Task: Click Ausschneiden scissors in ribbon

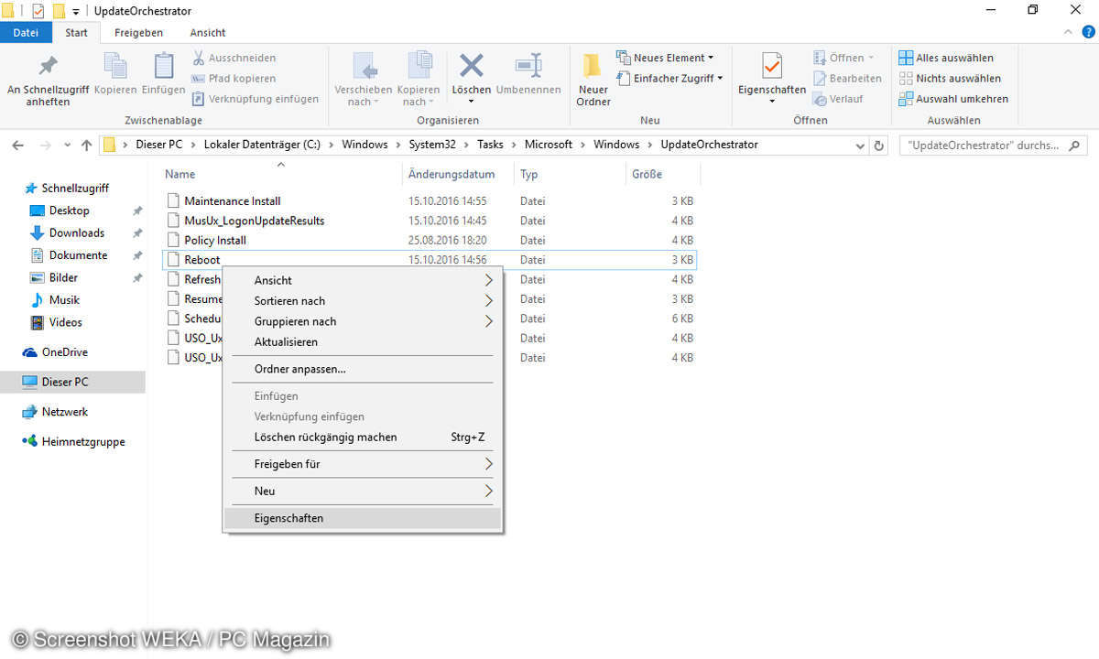Action: coord(234,58)
